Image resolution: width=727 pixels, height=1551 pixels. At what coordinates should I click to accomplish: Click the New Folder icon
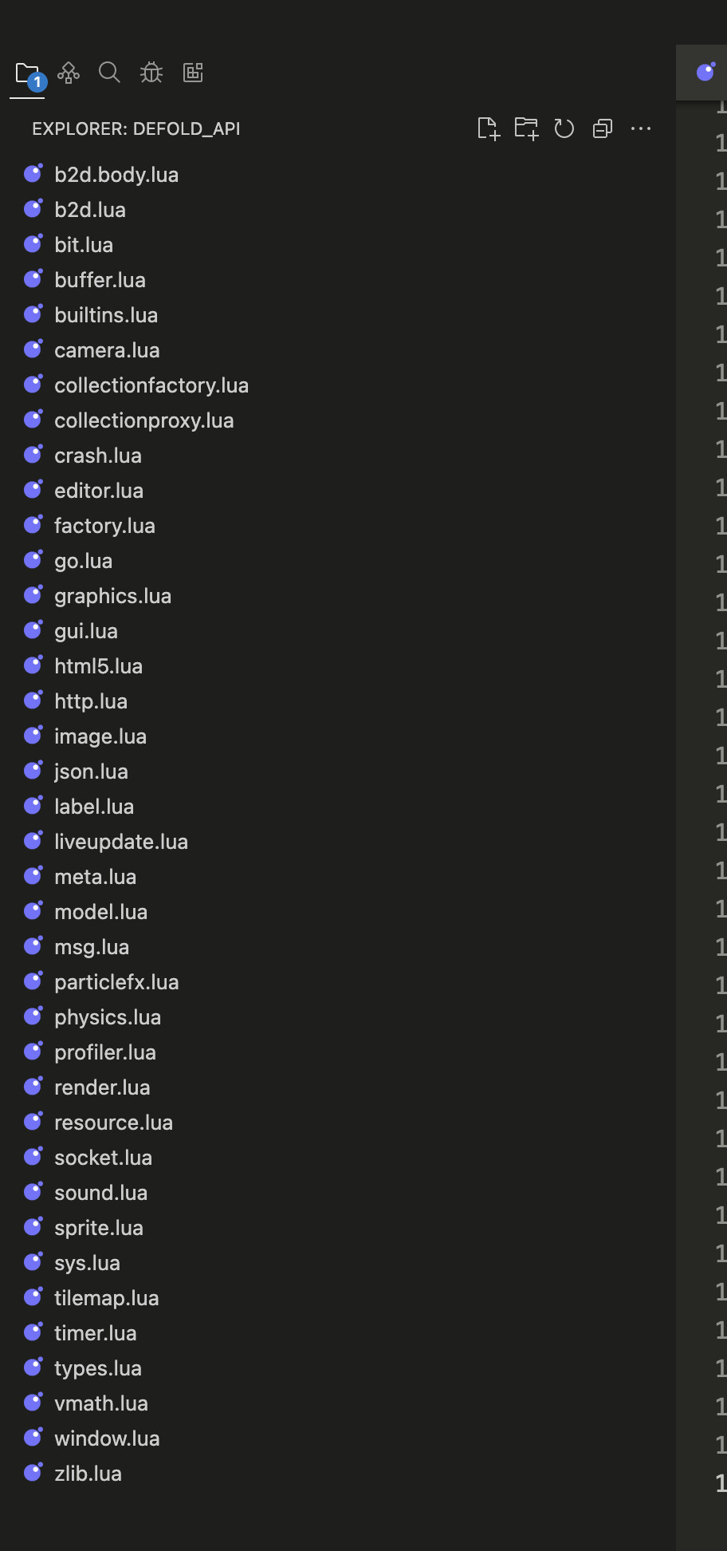pyautogui.click(x=526, y=128)
